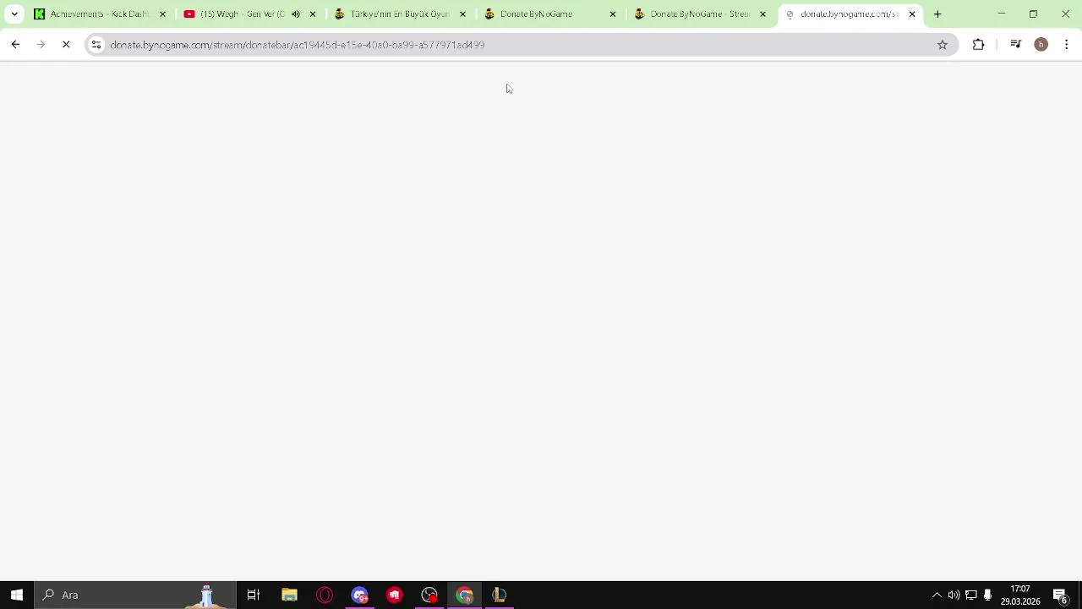Switch to the Wegh Geri Ver YouTube tab
The height and width of the screenshot is (609, 1082).
click(x=242, y=14)
